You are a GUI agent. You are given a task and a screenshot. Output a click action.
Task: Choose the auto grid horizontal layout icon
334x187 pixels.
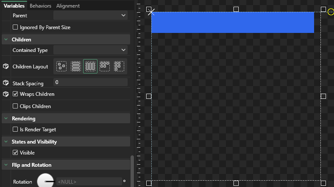tap(105, 66)
